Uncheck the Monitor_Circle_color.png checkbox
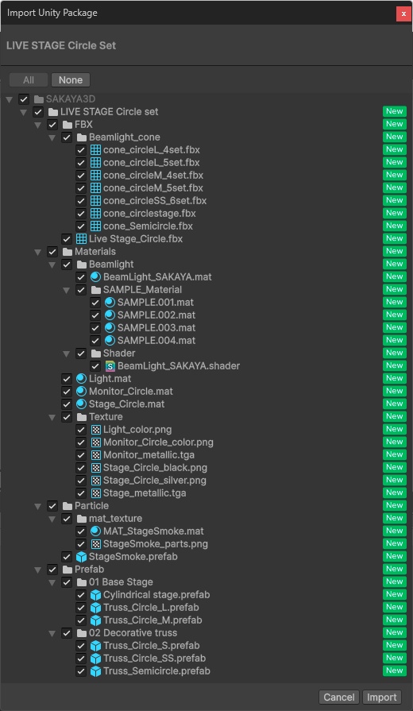This screenshot has width=413, height=711. [81, 442]
